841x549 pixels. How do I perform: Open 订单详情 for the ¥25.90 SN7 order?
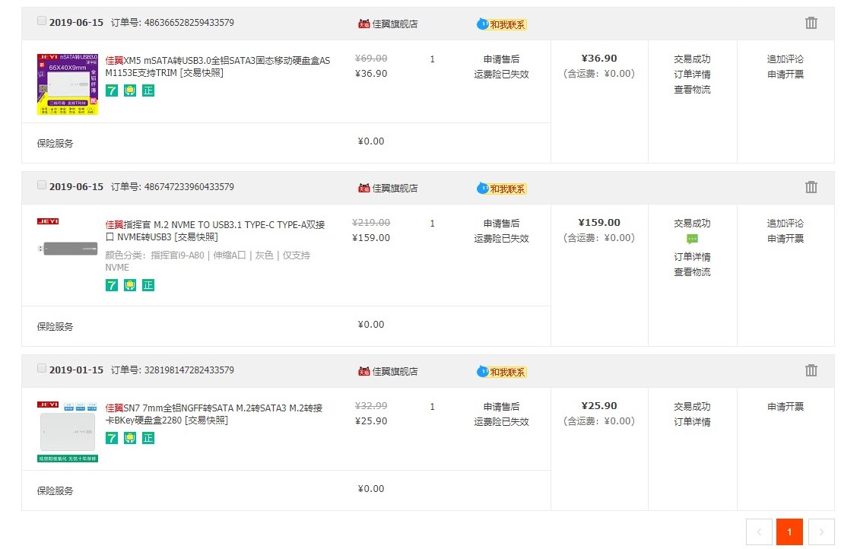(x=693, y=421)
